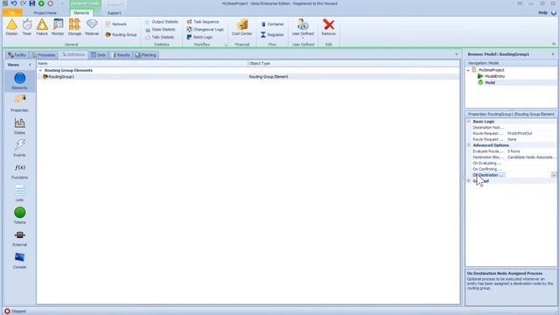Viewport: 560px width, 315px height.
Task: Select the Properties view in sidebar
Action: [19, 103]
